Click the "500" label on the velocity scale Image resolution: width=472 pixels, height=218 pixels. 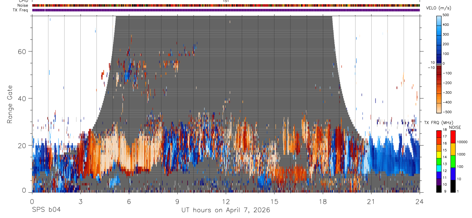pyautogui.click(x=446, y=15)
